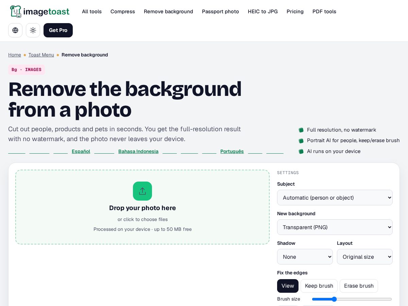Switch the page language to Português
The image size is (408, 306).
click(232, 151)
